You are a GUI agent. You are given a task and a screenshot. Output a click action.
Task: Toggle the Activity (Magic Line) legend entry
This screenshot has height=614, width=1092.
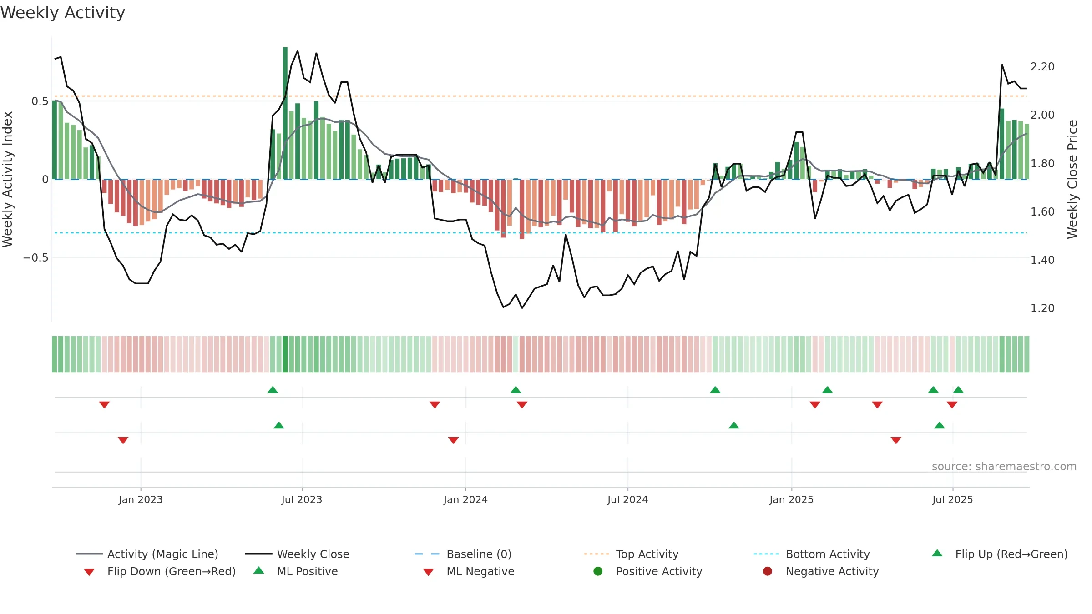[147, 554]
